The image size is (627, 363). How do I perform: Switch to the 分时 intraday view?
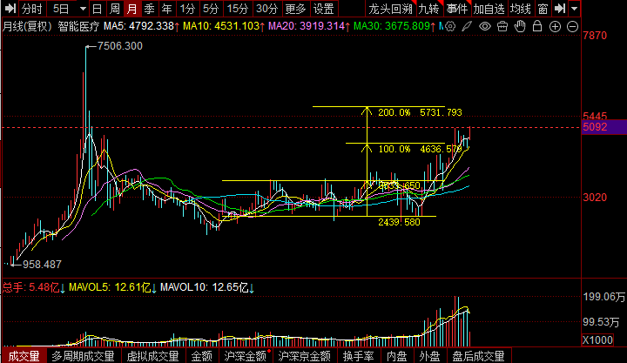(x=32, y=9)
